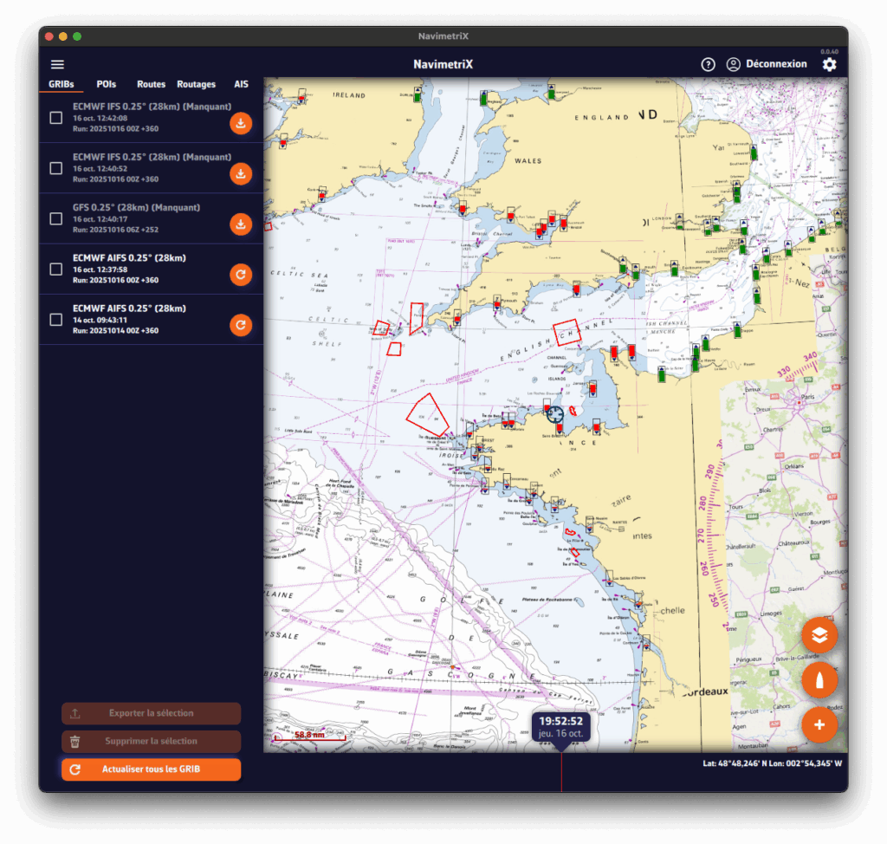Open the help question mark icon
This screenshot has width=887, height=844.
click(708, 64)
